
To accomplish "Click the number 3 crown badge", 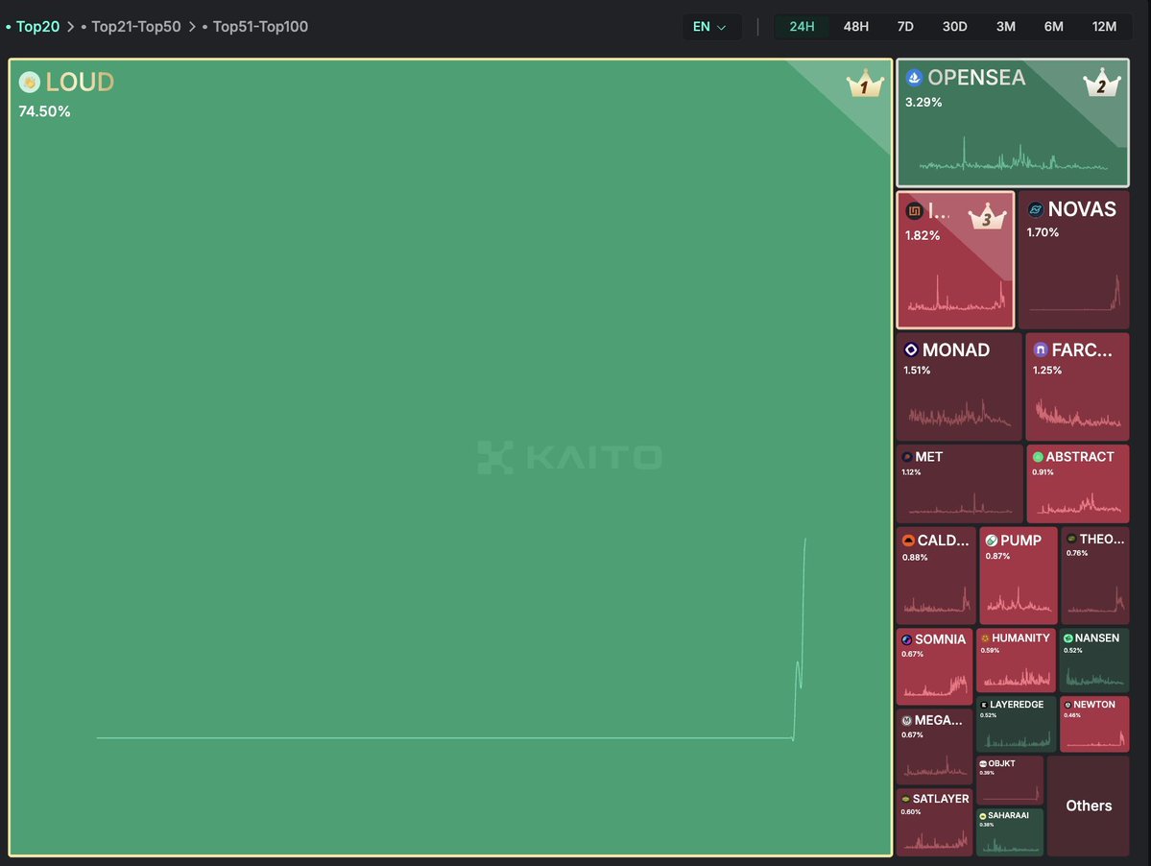I will tap(987, 217).
